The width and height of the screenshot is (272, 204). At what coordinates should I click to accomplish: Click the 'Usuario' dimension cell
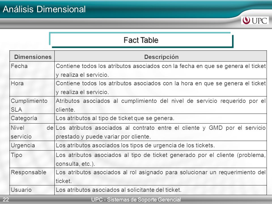tap(32, 190)
